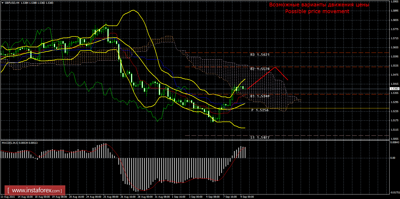The width and height of the screenshot is (400, 199).
Task: Click the MACD 0.00843 scale maximum label
Action: [x=394, y=142]
